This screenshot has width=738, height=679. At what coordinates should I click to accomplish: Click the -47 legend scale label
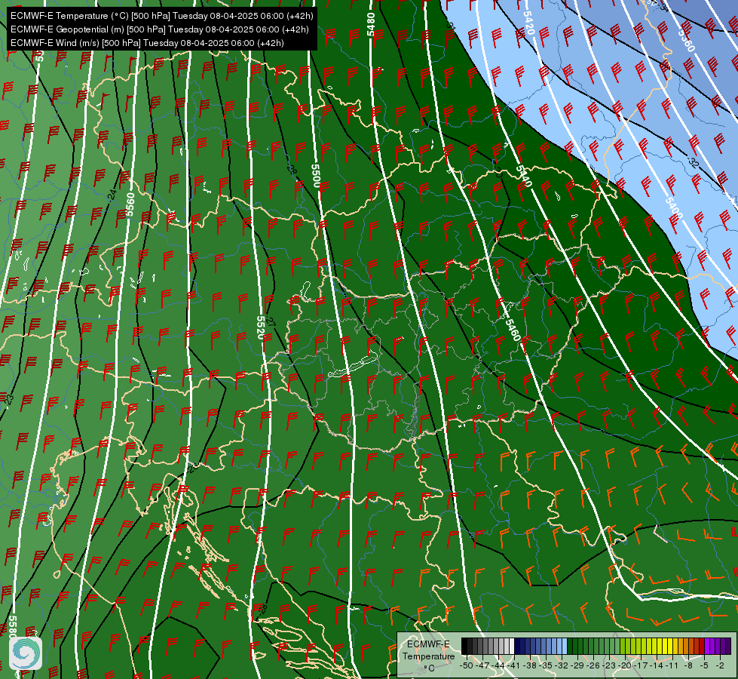pyautogui.click(x=482, y=666)
